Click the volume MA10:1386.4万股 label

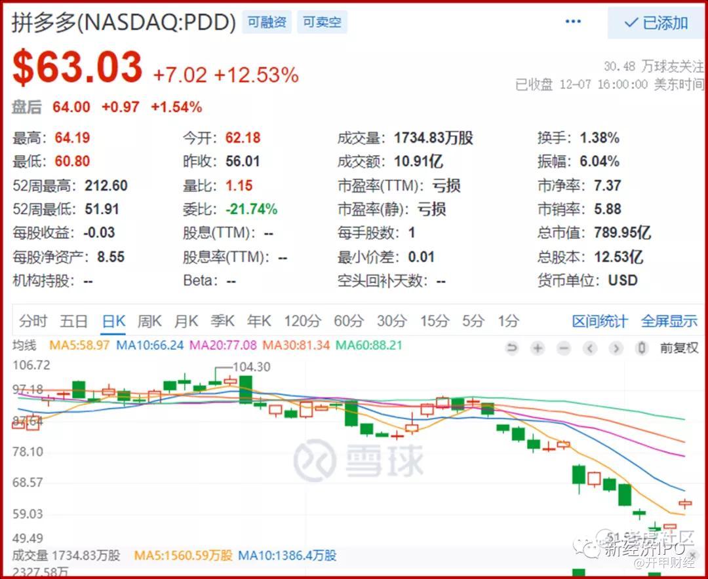tap(287, 555)
